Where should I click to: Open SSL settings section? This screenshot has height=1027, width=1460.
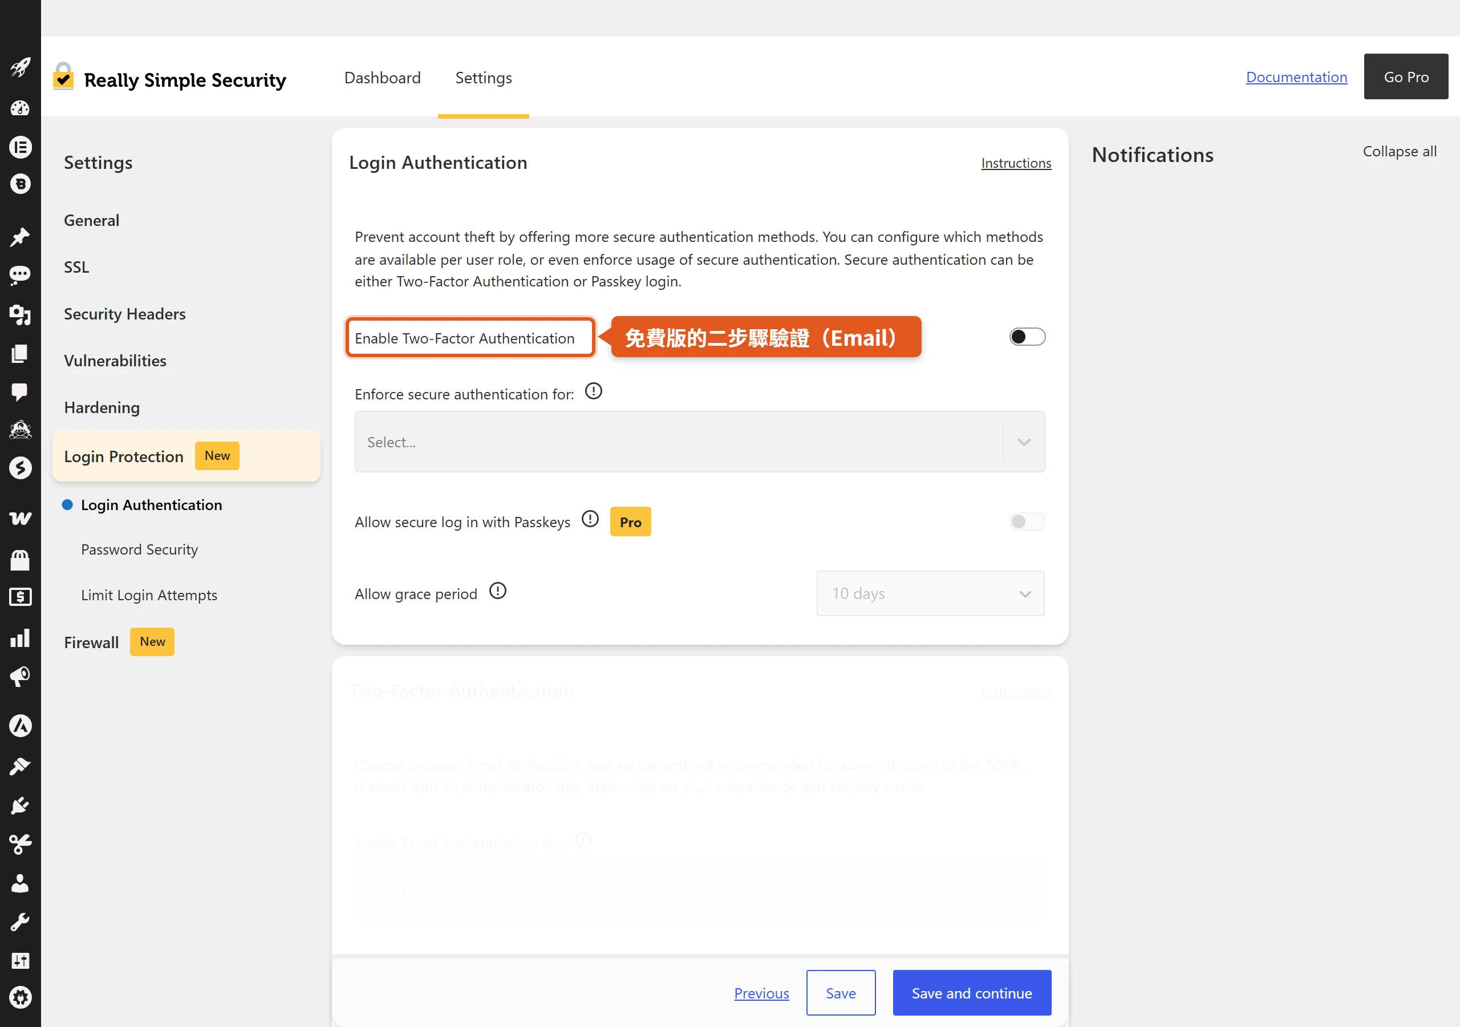coord(76,267)
